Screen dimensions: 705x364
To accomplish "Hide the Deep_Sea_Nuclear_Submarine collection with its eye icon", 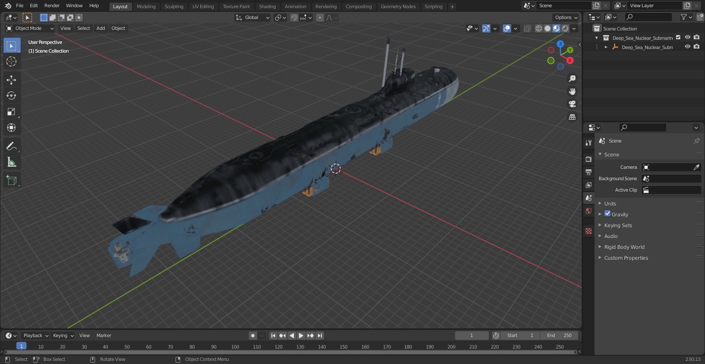I will pos(687,37).
